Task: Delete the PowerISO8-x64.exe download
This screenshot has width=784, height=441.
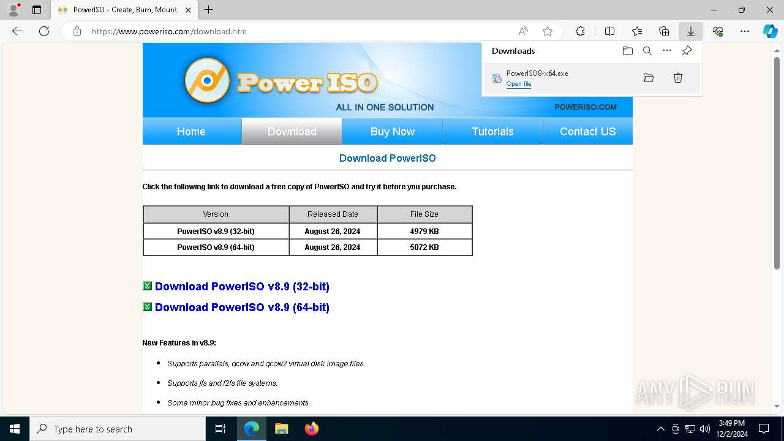Action: click(x=678, y=78)
